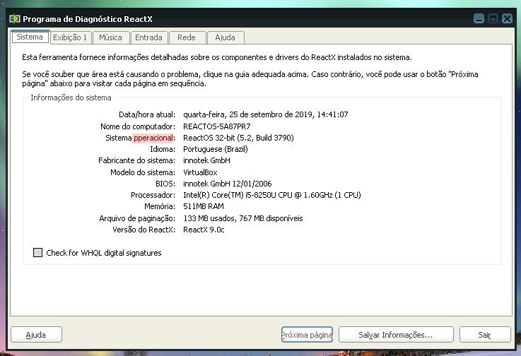Click the Portuguese (Brazil) language value

(216, 149)
